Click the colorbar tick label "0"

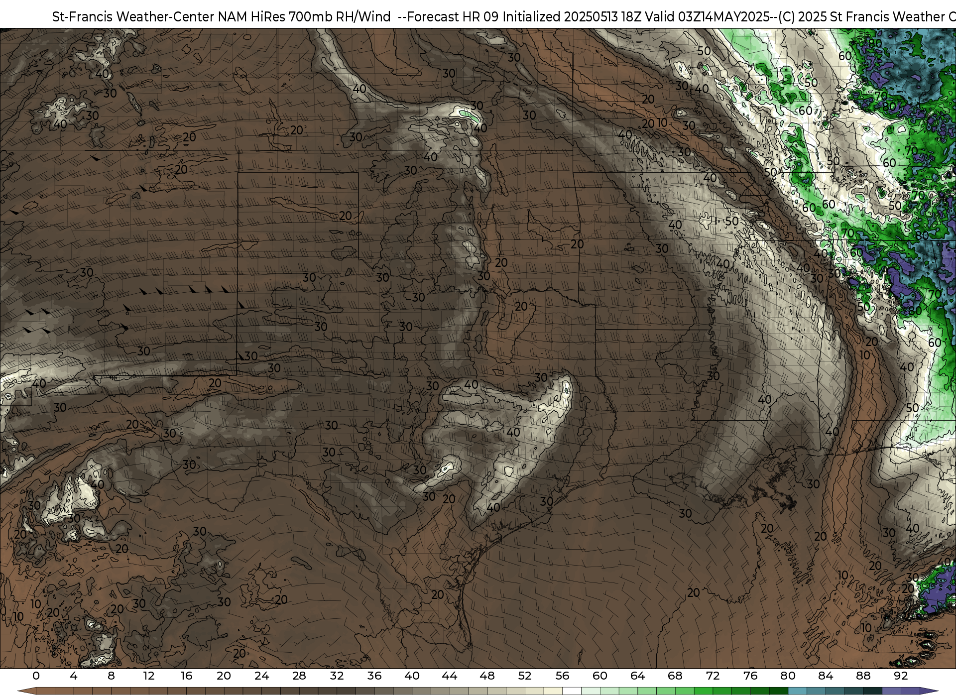[x=36, y=676]
